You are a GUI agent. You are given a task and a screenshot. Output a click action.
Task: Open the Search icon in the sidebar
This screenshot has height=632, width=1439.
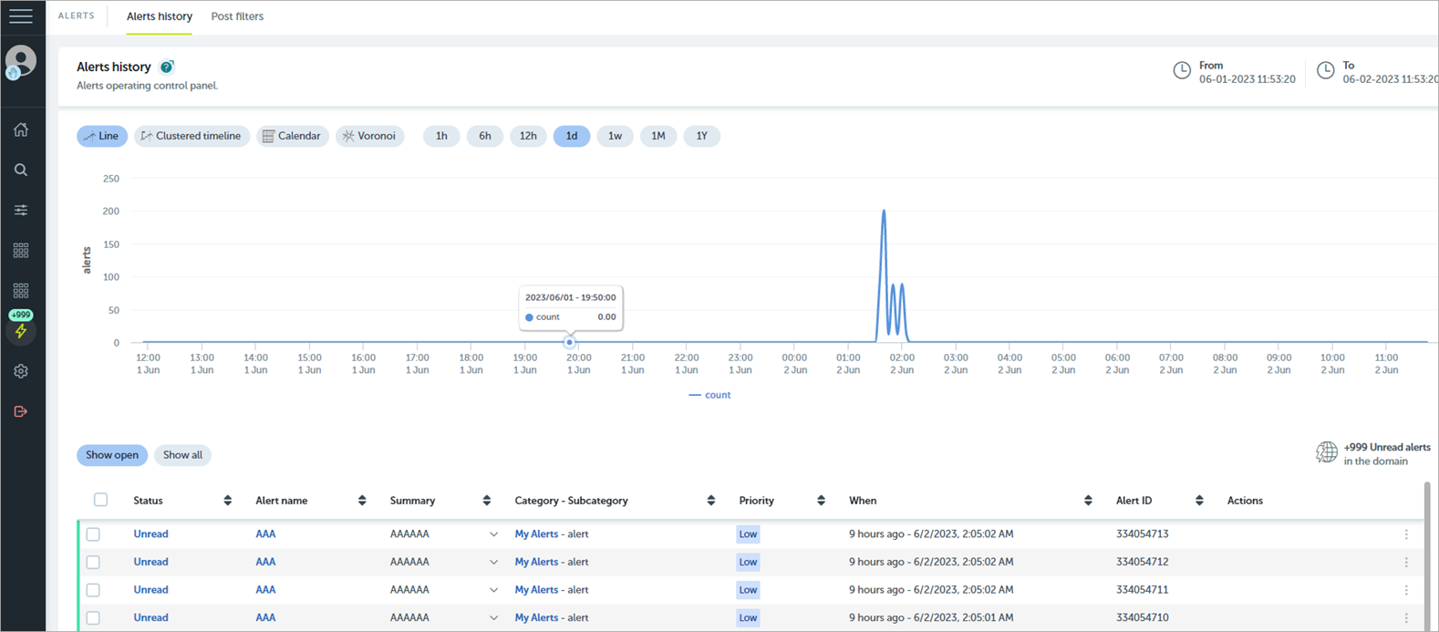[x=21, y=171]
